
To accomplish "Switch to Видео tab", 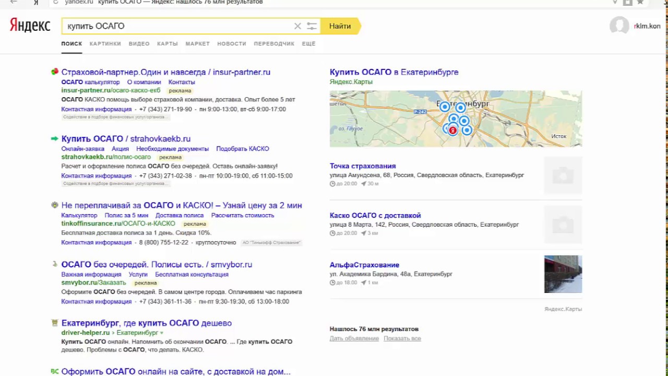I will click(139, 44).
